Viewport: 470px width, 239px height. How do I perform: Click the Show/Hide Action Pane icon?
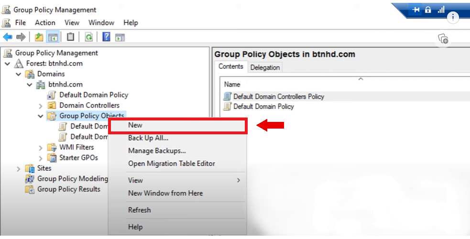click(x=120, y=37)
